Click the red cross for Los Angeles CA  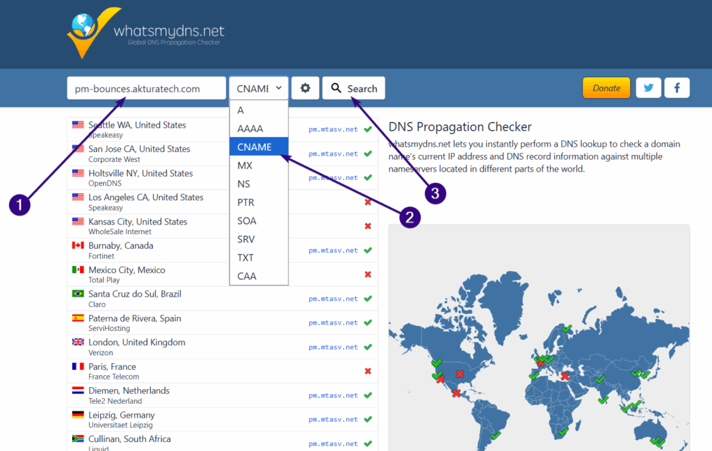click(x=368, y=202)
